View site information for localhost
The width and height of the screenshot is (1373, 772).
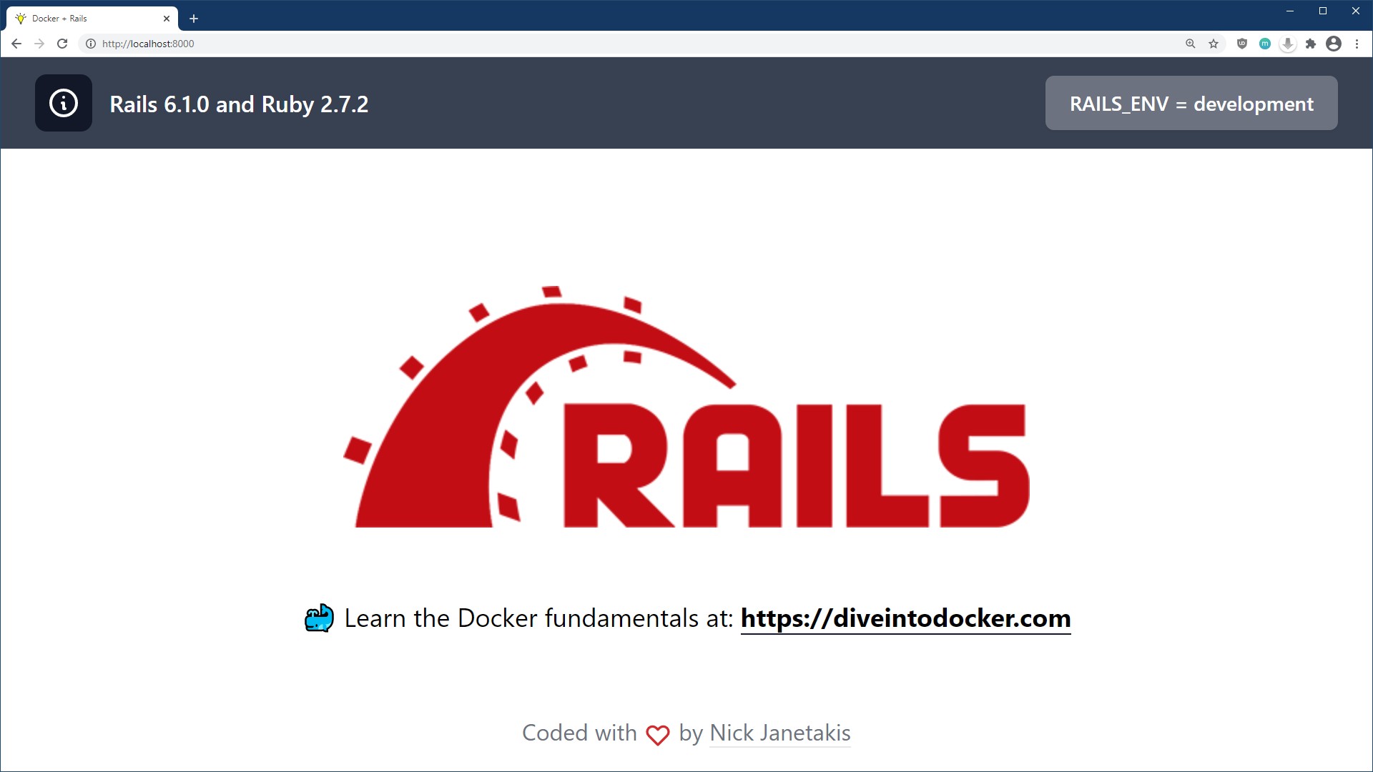pos(91,44)
